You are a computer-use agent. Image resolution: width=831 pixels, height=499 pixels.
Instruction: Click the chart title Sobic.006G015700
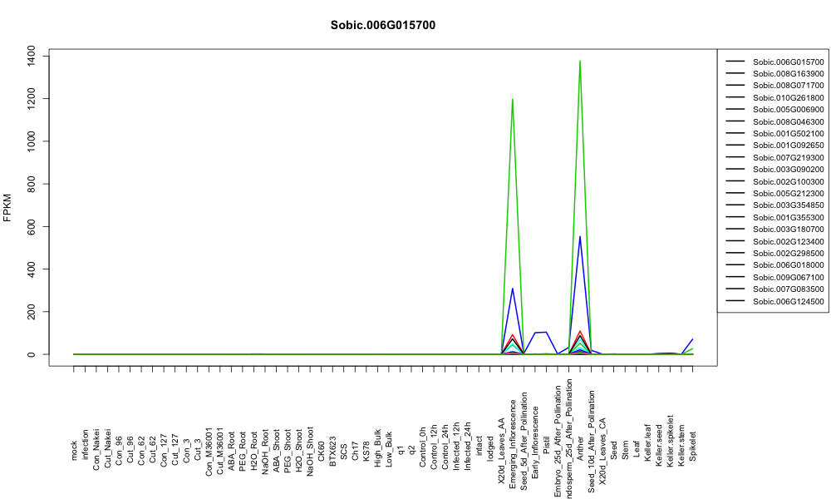click(382, 26)
